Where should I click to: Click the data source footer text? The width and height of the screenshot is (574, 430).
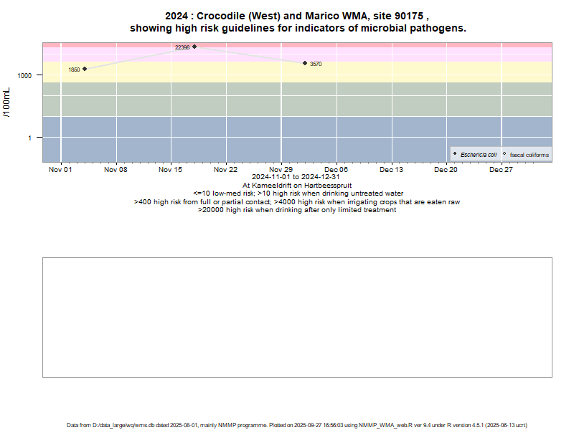pos(297,425)
